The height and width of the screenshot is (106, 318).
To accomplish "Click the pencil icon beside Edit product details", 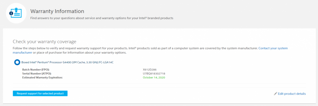I will click(x=275, y=94).
